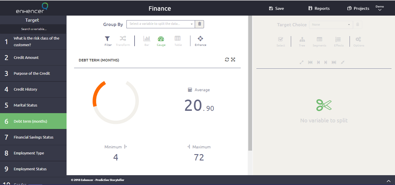
Task: Open the Target Choice dropdown
Action: pyautogui.click(x=331, y=25)
